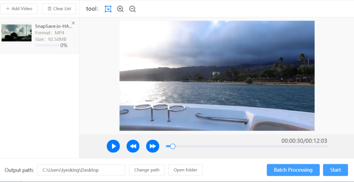Clear List of all videos
The height and width of the screenshot is (182, 354).
coord(59,8)
